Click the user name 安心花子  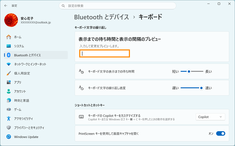(x=27, y=18)
